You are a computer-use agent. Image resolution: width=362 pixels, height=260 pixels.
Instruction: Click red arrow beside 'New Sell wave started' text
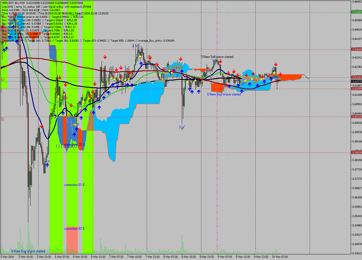point(220,61)
